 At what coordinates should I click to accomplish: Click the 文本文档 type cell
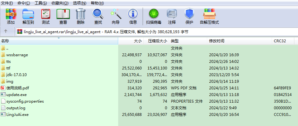178,108
